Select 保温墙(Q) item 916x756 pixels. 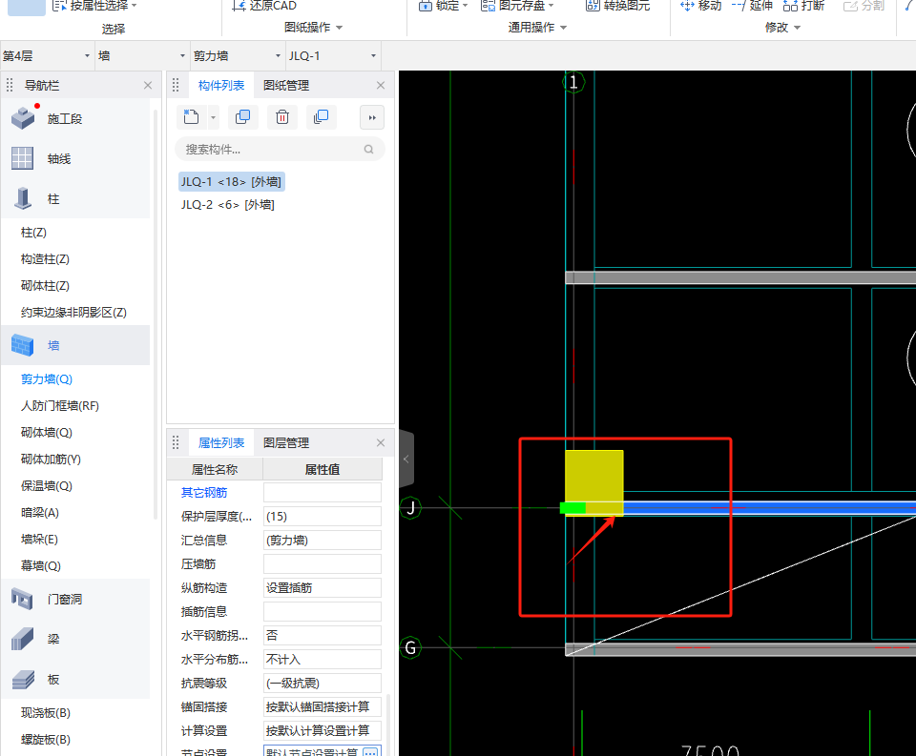click(x=47, y=485)
